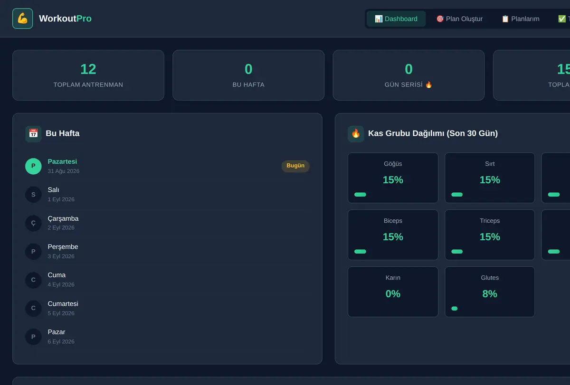Click the 8% value under Glutes
The width and height of the screenshot is (570, 385).
490,294
